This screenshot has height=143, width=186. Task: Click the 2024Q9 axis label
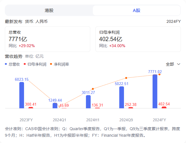[x=126, y=120]
